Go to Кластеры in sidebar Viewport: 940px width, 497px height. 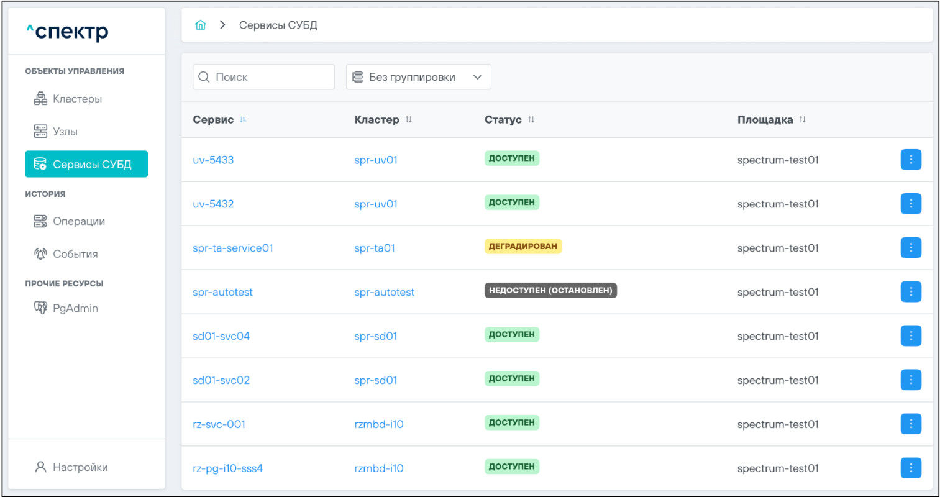(x=77, y=99)
